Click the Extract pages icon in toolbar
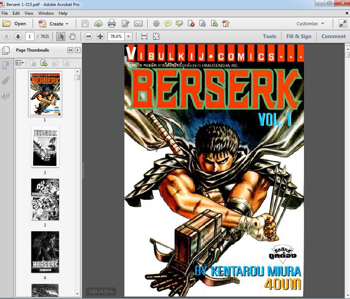 214,24
